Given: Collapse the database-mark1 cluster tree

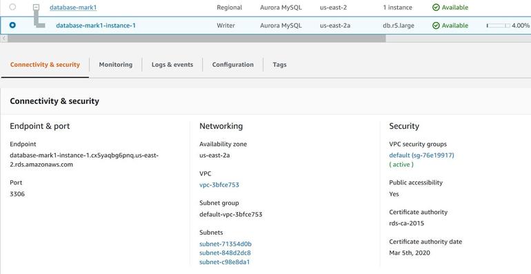Looking at the screenshot, I should (37, 7).
